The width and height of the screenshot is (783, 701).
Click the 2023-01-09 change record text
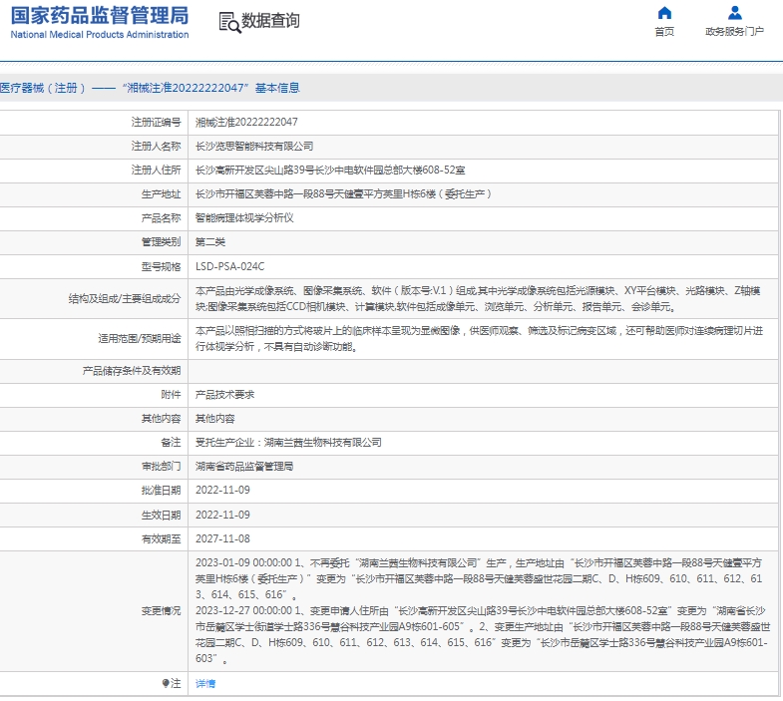(479, 578)
